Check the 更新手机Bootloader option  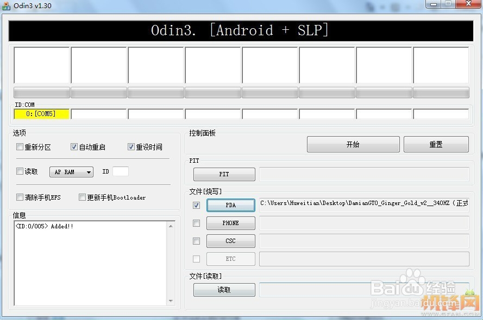coord(83,197)
